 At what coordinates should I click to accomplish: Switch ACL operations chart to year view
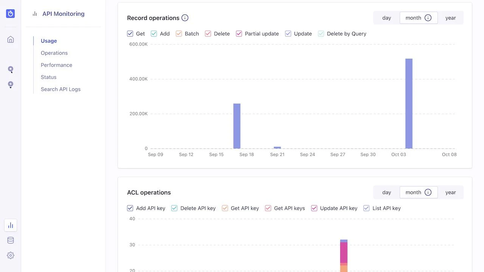pos(450,192)
